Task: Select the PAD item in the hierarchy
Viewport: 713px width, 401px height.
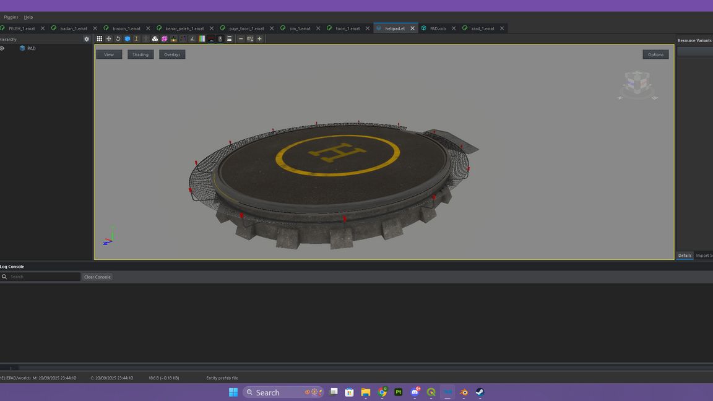Action: (x=31, y=48)
